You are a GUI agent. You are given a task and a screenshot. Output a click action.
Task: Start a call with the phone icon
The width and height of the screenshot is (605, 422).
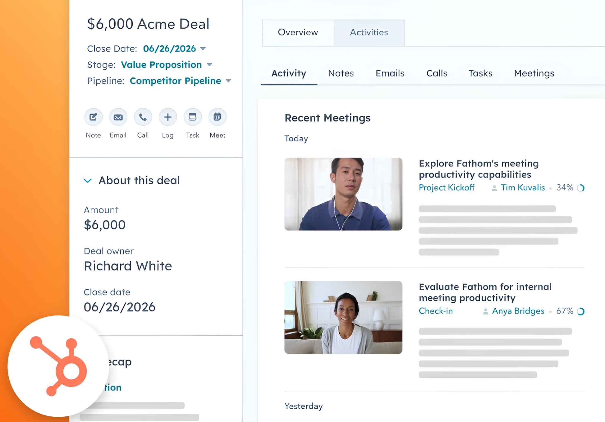(143, 117)
